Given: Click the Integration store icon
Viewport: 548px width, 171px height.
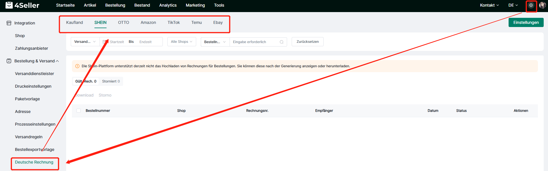Looking at the screenshot, I should point(9,23).
